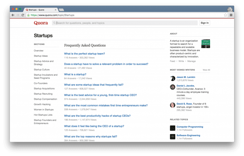This screenshot has height=156, width=244.
Task: Close the Startups - Quora tab
Action: click(x=55, y=10)
